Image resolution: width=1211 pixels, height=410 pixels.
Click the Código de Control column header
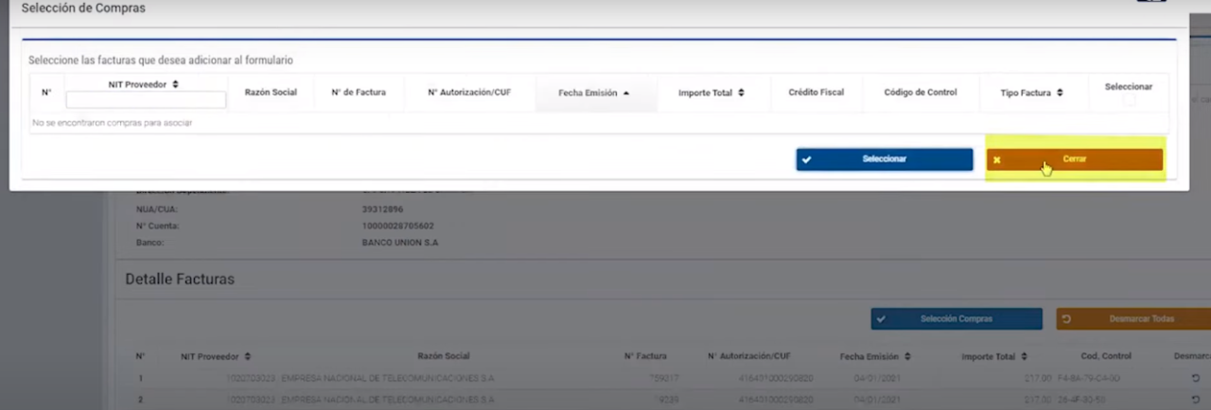pyautogui.click(x=920, y=93)
